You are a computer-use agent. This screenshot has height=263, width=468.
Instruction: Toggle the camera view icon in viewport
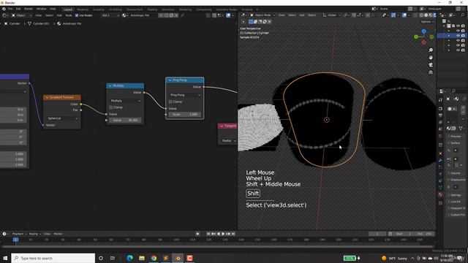431,65
